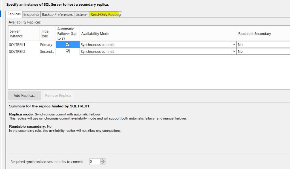Open the highlighted Read-Only Routing tab
The image size is (290, 169).
coord(105,14)
